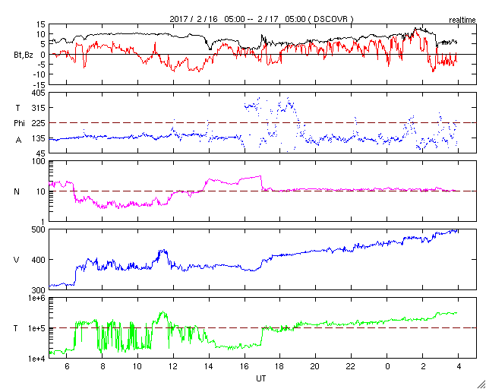Click the 'Phi' axis label
This screenshot has width=486, height=389.
[x=19, y=124]
